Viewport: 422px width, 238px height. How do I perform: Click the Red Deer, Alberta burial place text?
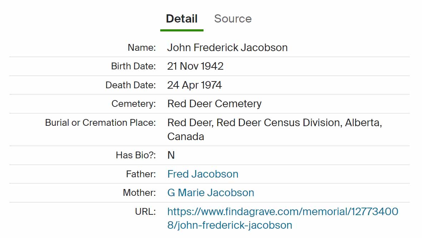[x=275, y=123]
